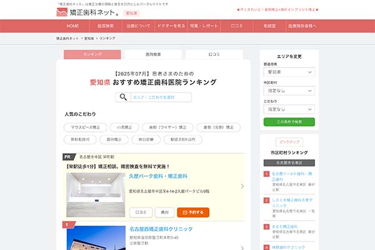This screenshot has width=375, height=250.
Task: Enable the 部分矯正 filter chip
Action: click(x=117, y=139)
